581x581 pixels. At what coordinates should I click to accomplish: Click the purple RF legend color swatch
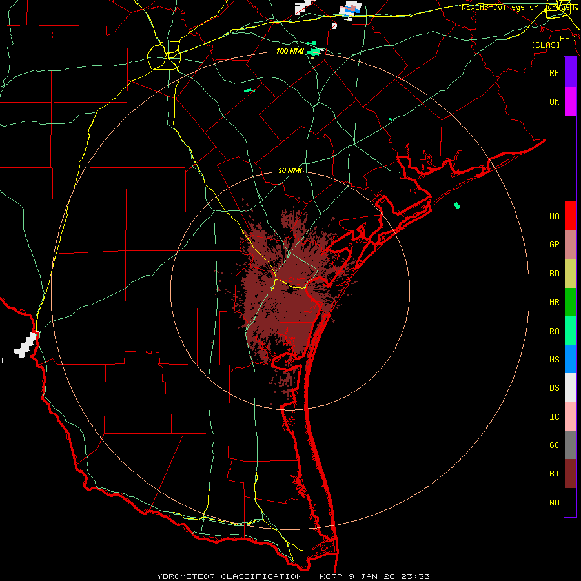point(570,72)
